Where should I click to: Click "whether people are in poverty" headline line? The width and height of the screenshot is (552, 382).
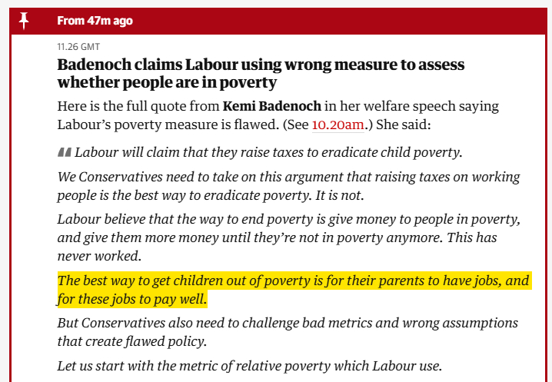[x=167, y=82]
